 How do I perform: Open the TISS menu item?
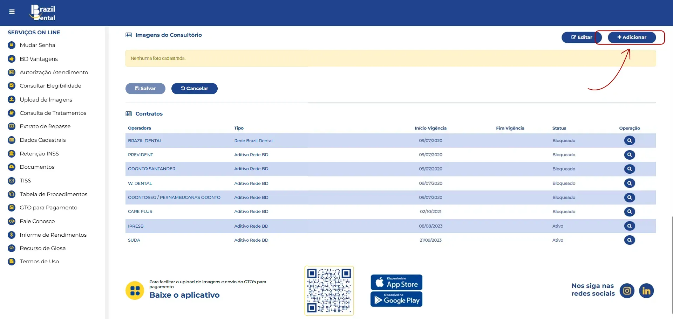[x=26, y=181]
